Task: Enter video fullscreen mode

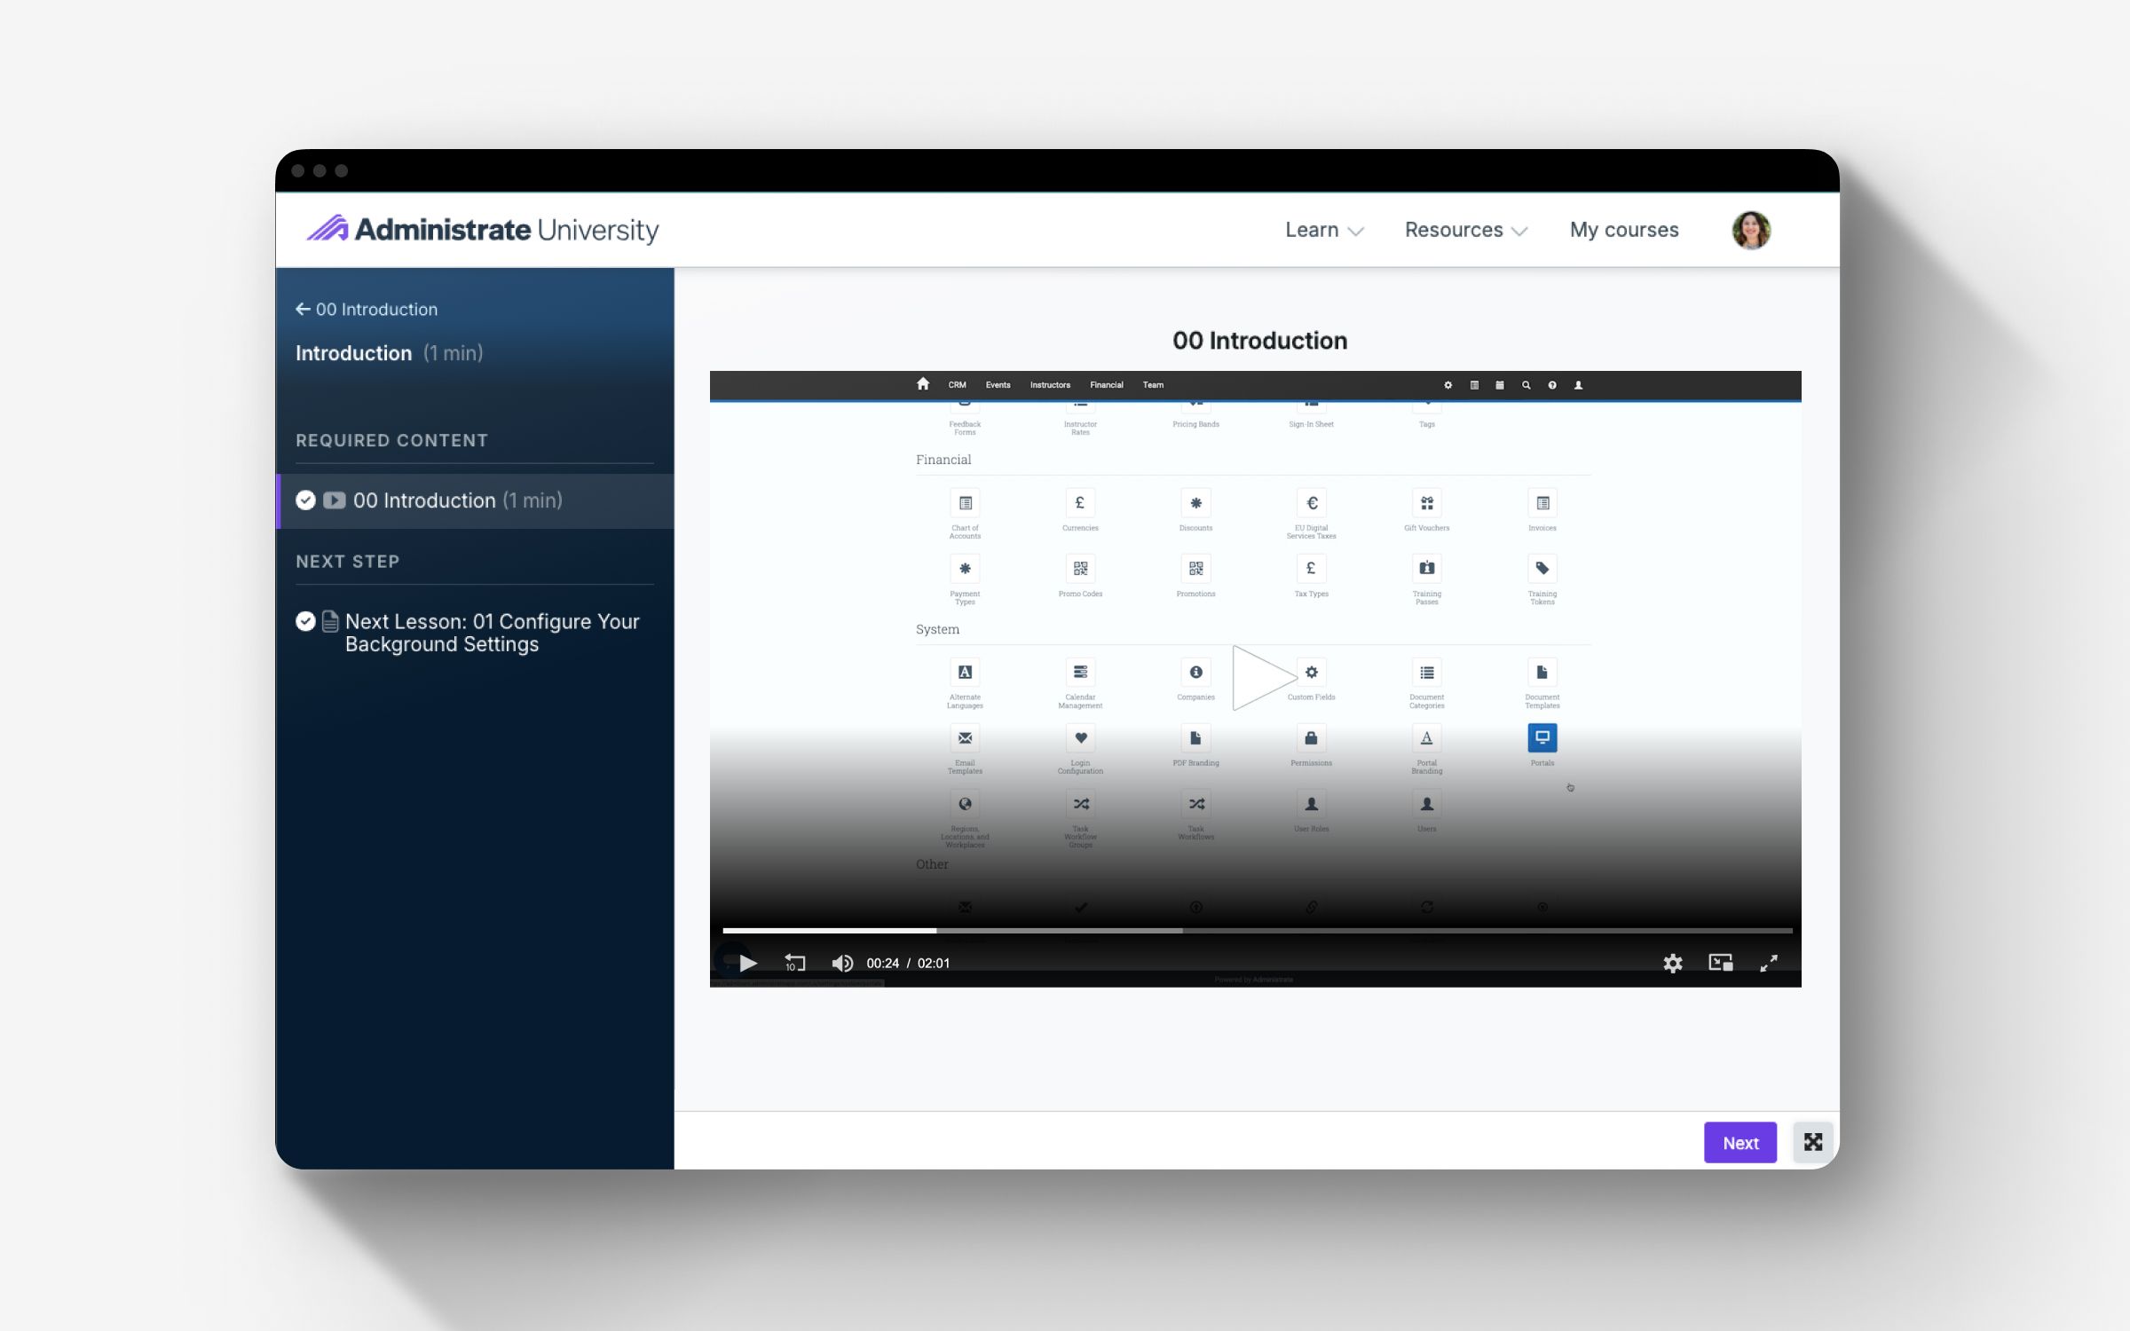Action: point(1769,963)
